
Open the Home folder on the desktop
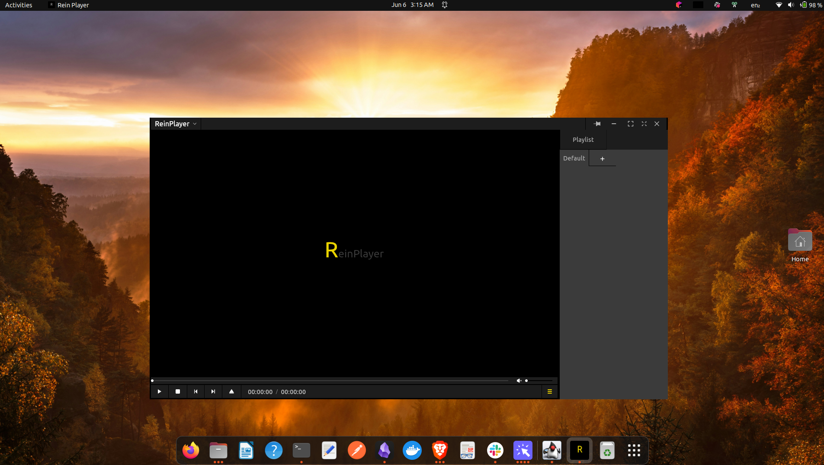coord(800,245)
